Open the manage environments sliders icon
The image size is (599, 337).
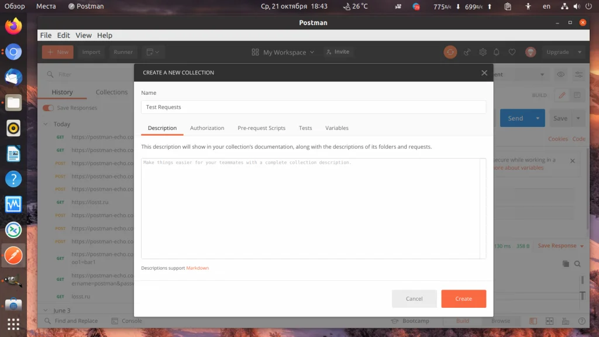pyautogui.click(x=579, y=74)
